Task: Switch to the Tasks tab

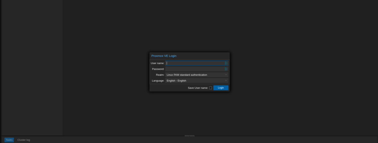Action: 9,140
